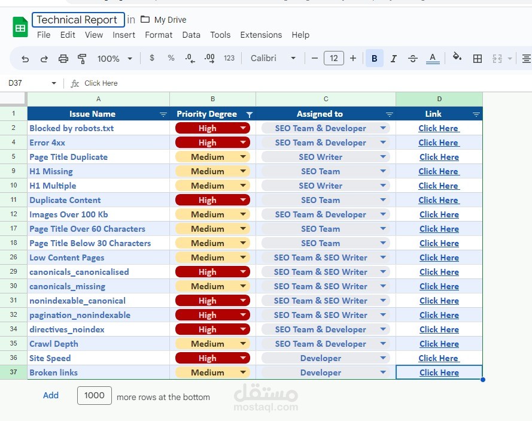Click the Strikethrough icon
The width and height of the screenshot is (532, 421).
pos(412,59)
